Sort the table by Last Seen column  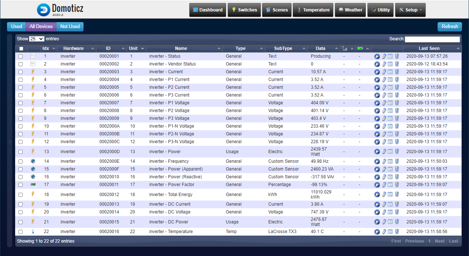point(429,48)
